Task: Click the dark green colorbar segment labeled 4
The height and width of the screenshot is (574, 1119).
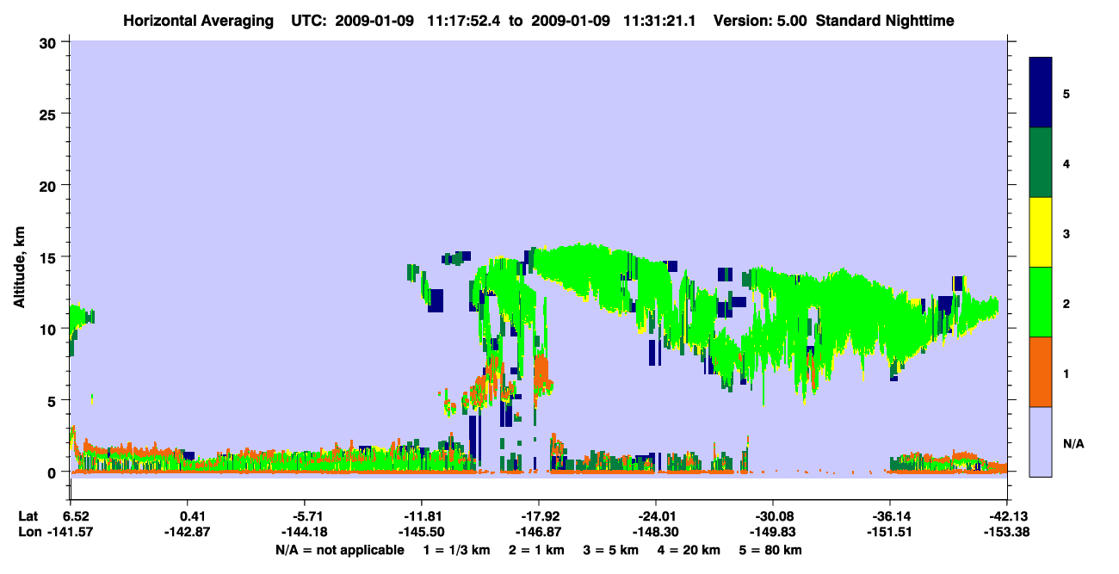Action: click(x=1041, y=163)
